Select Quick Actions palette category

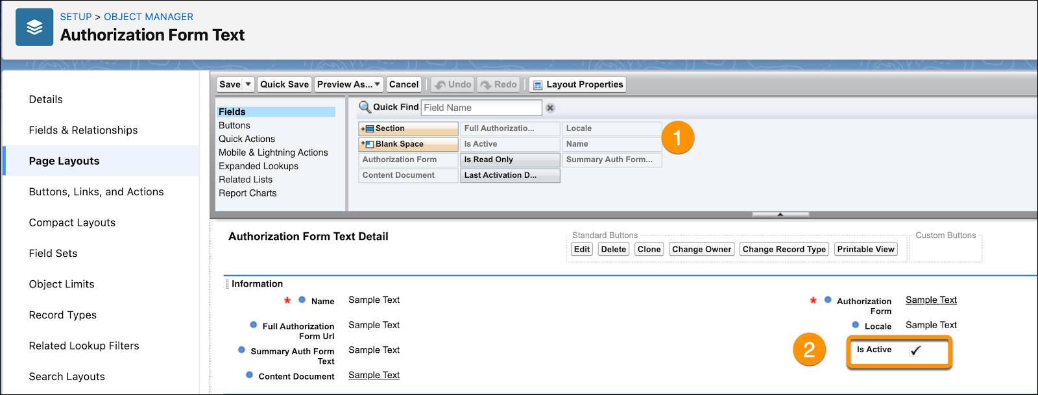247,139
